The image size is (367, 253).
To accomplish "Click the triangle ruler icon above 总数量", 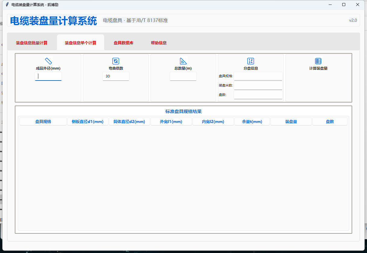I will 183,61.
